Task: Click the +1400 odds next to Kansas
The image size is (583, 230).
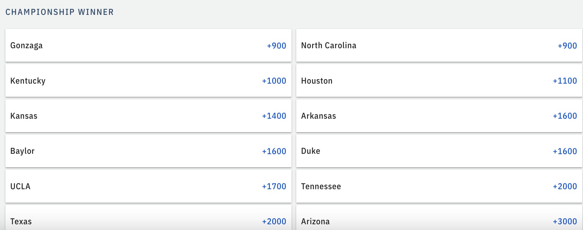Action: [274, 116]
